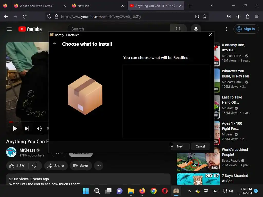Open the Extensions panel
The height and width of the screenshot is (197, 263).
248,17
